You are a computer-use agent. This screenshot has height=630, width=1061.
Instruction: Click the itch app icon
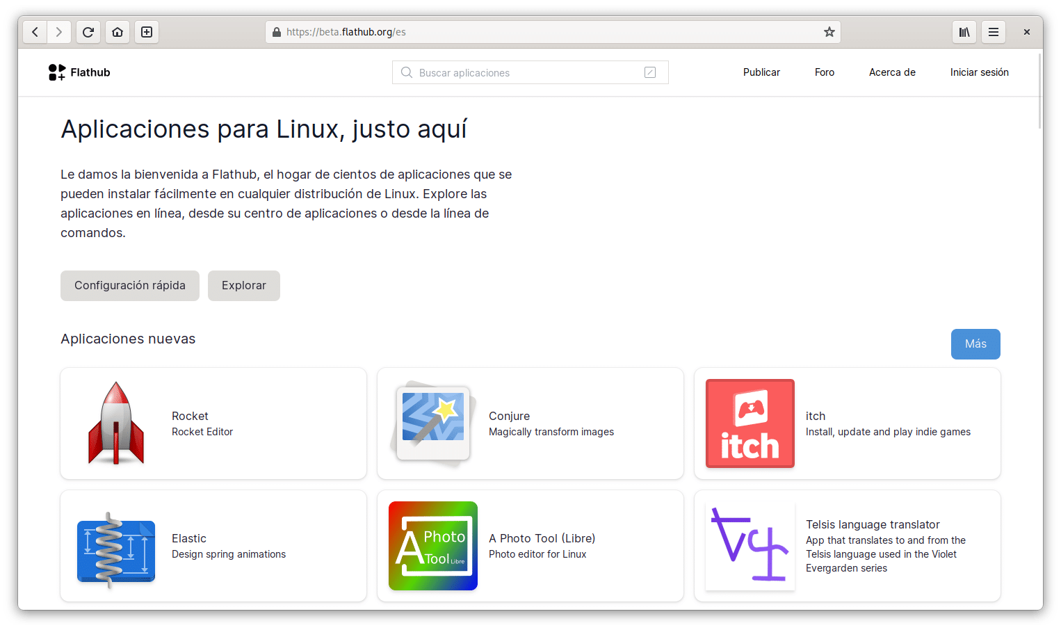click(x=750, y=423)
